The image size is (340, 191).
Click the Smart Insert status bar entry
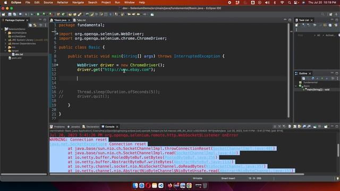[x=228, y=178]
